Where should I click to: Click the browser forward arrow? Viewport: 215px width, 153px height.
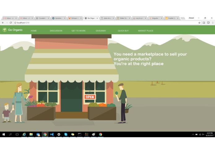point(7,23)
